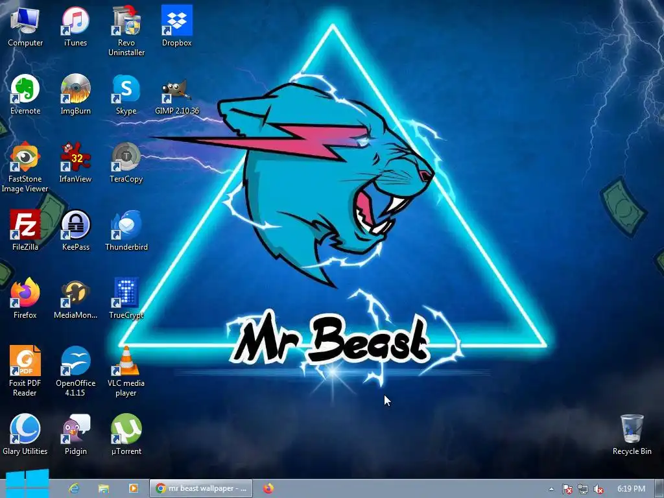Open the 6:19 PM clock

[x=631, y=489]
